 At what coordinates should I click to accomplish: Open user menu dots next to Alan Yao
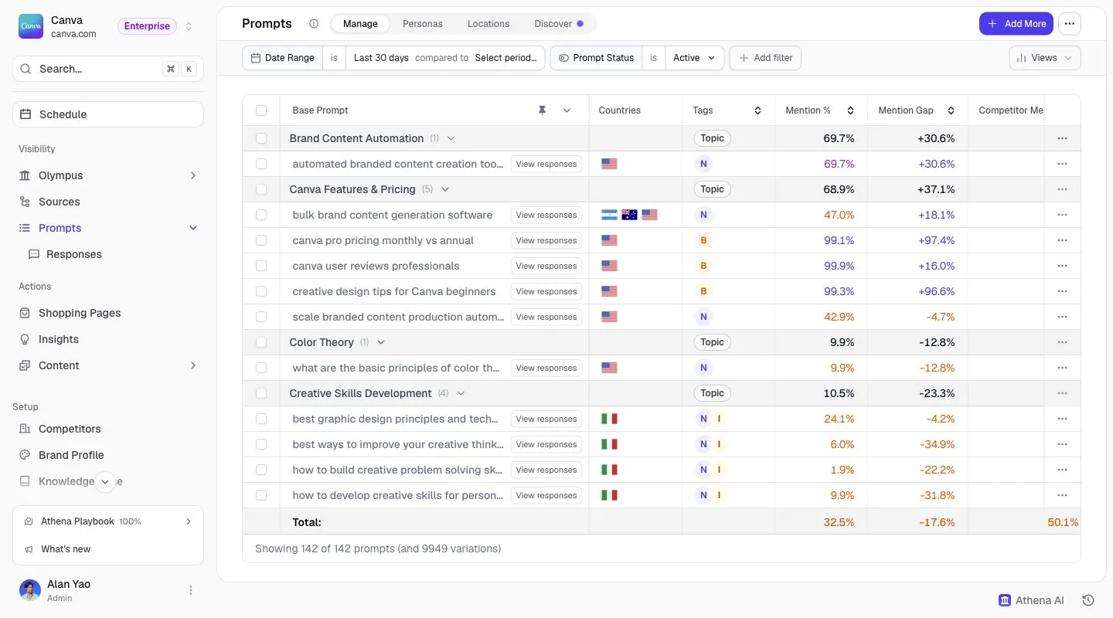(x=191, y=590)
